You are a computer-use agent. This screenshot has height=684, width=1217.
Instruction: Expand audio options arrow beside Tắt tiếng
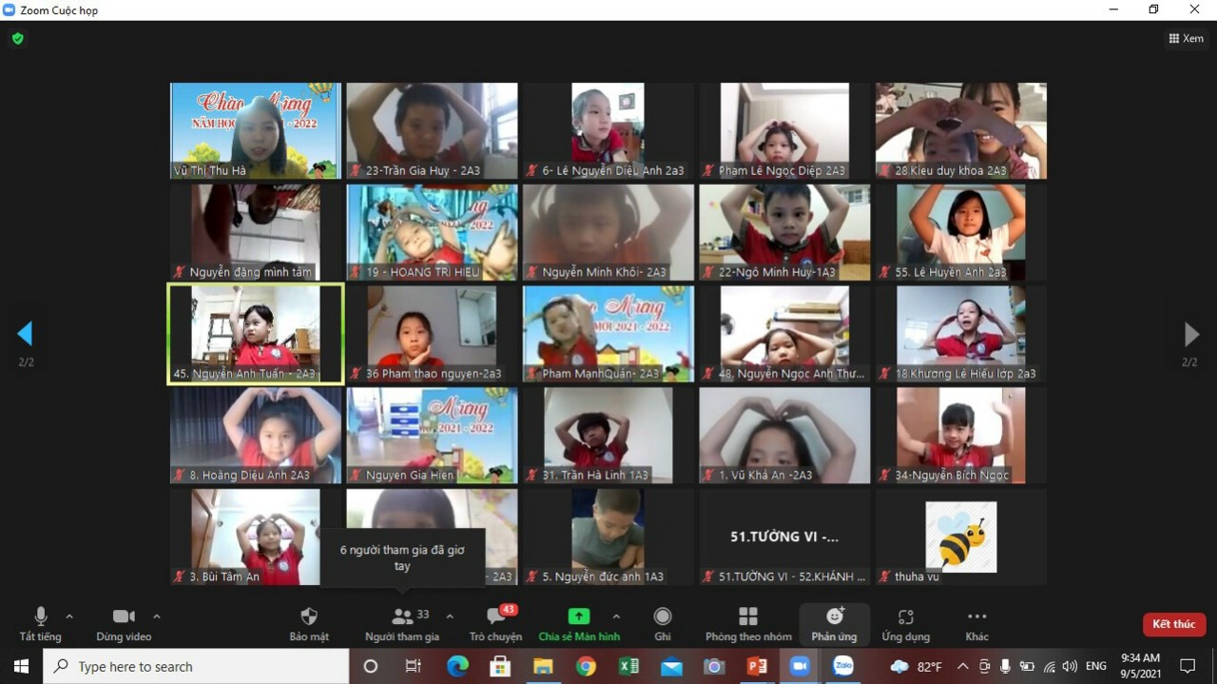69,616
